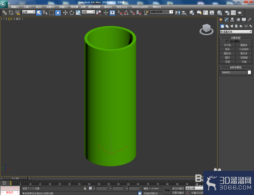Click the object color swatch

pyautogui.click(x=249, y=72)
